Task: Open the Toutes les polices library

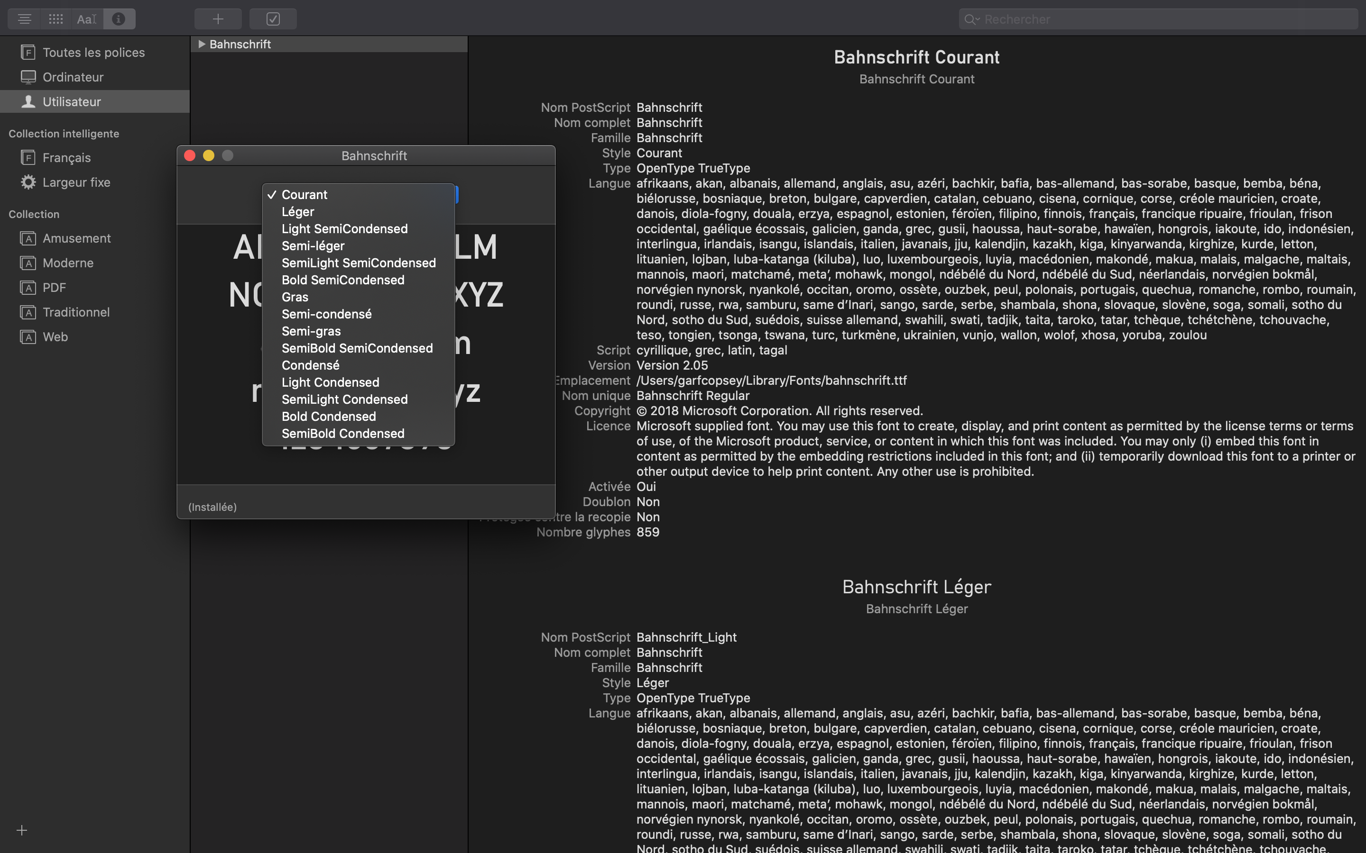Action: [x=94, y=53]
